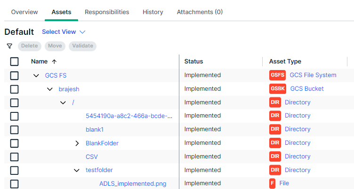Expand the BlankFolder directory
This screenshot has width=354, height=189.
pyautogui.click(x=77, y=143)
